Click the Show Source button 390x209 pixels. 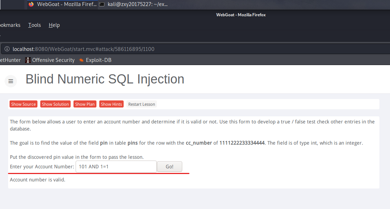(23, 104)
